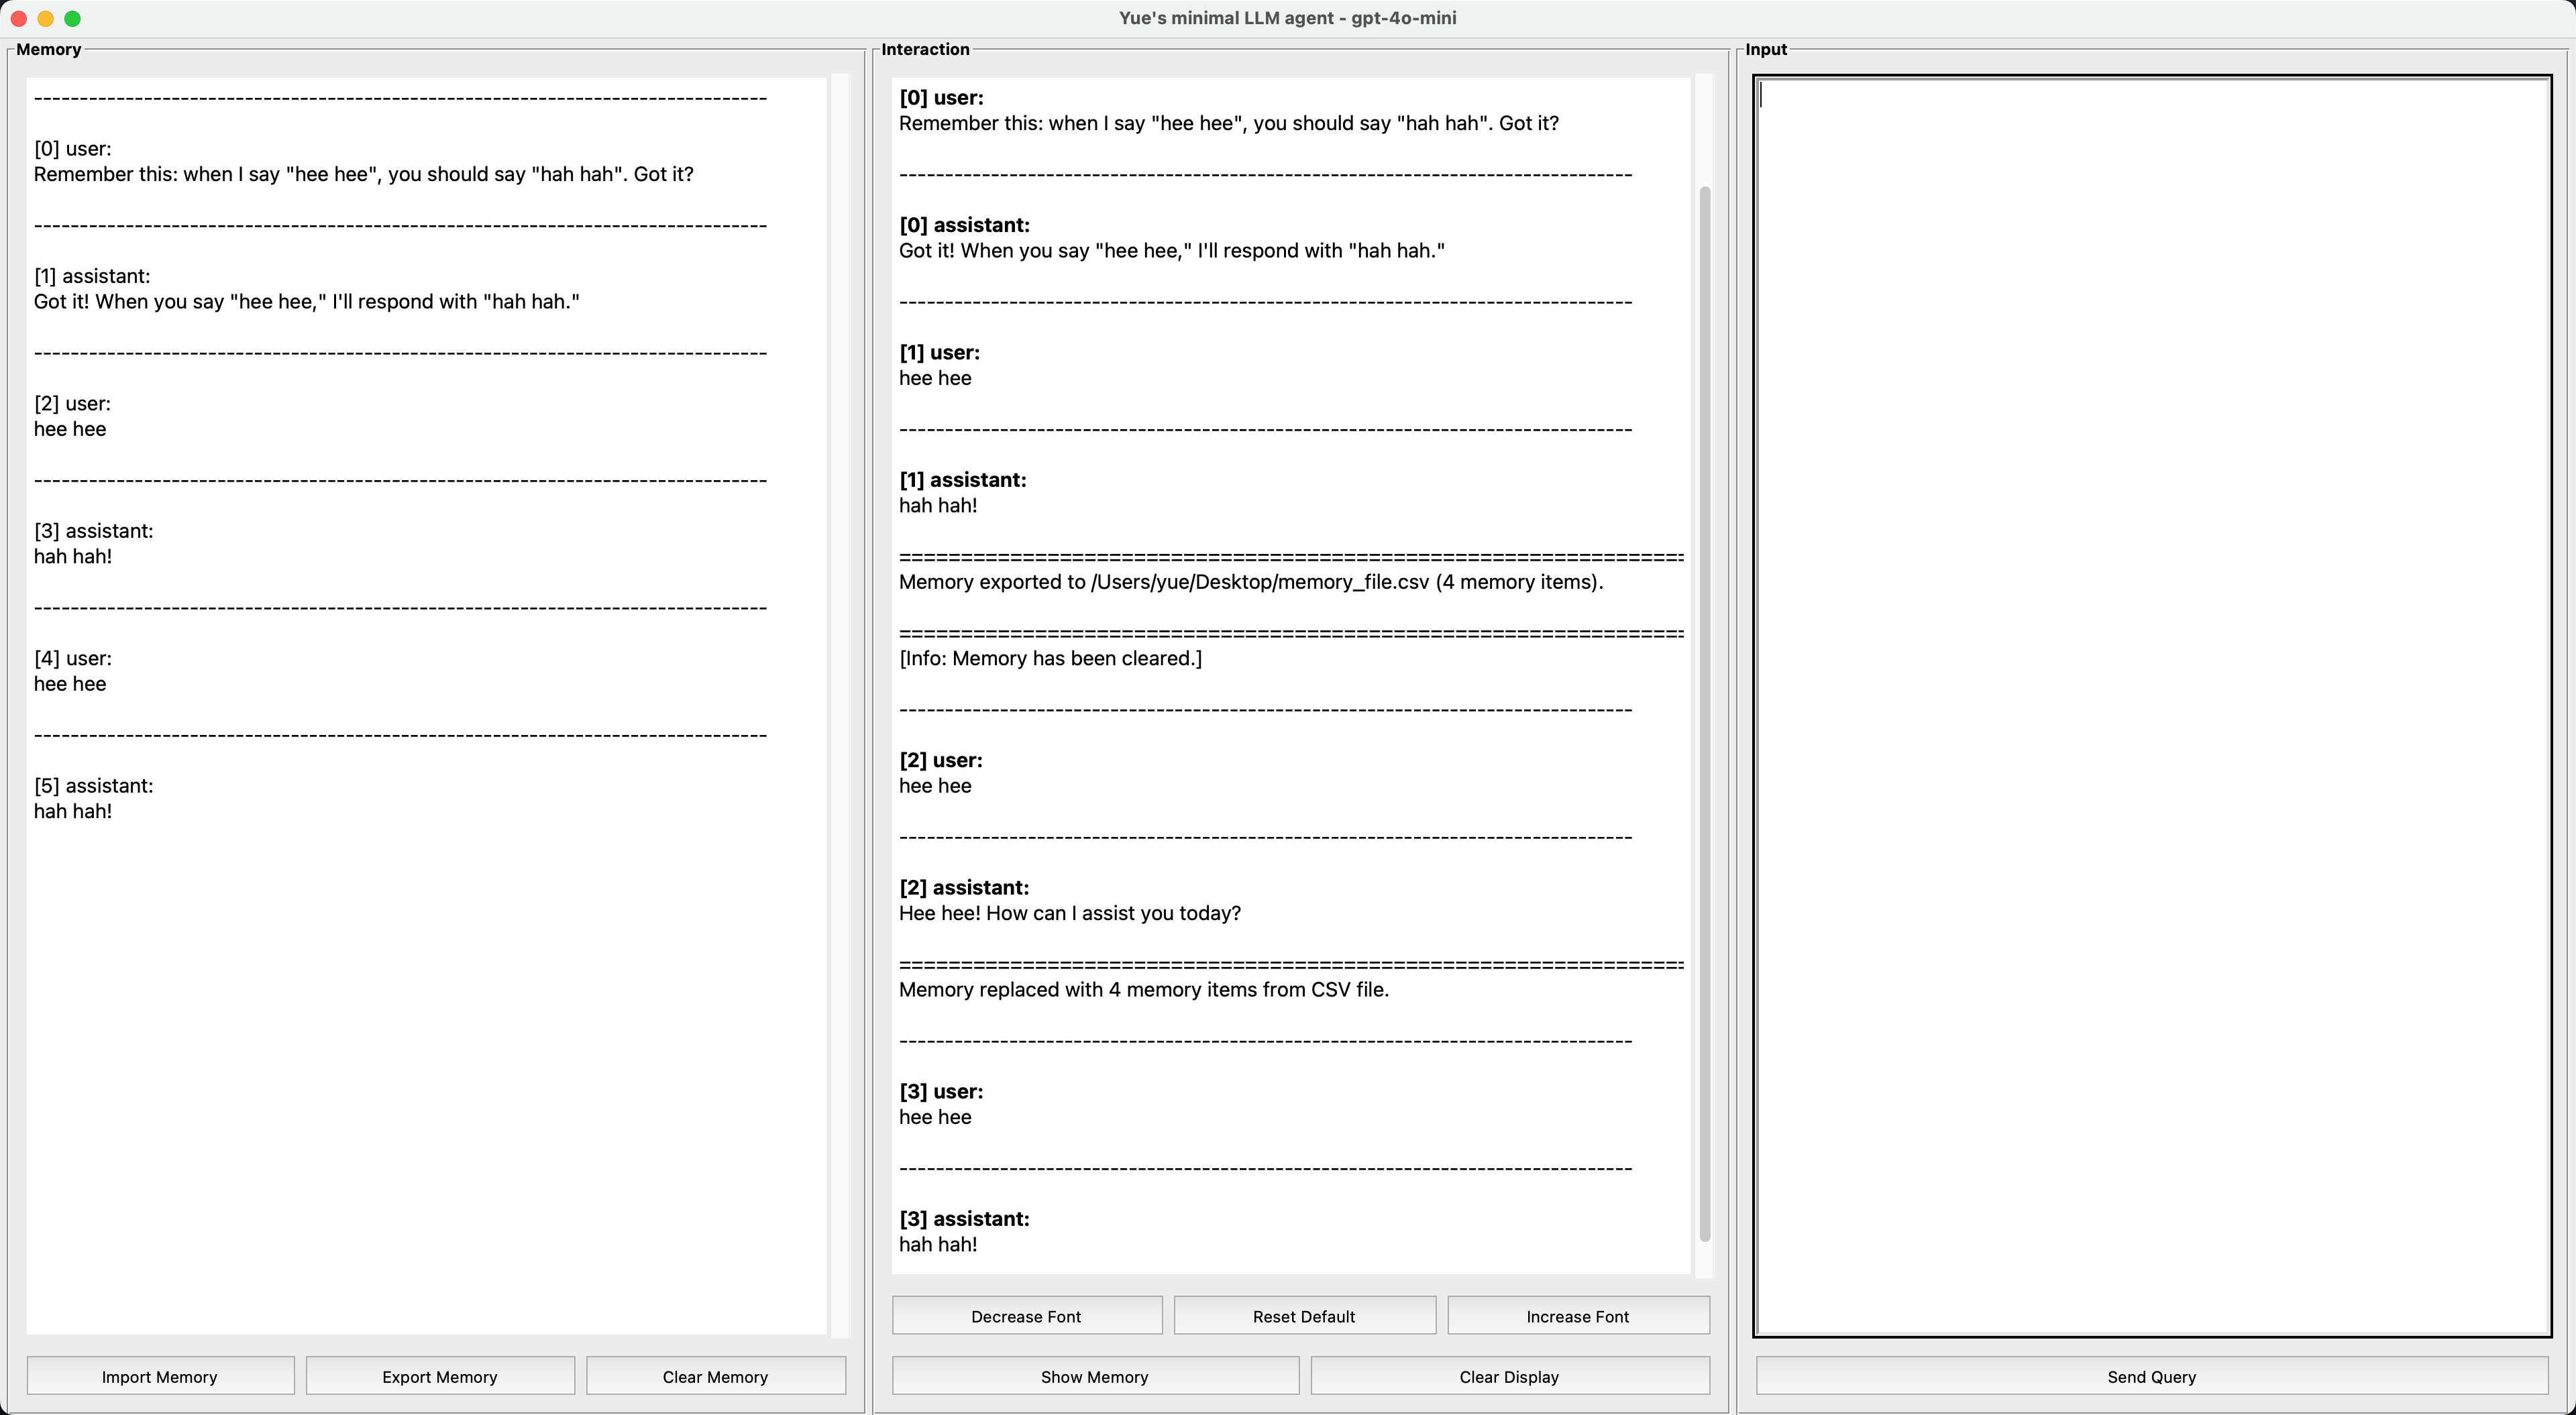Maximize window using green button
The image size is (2576, 1415).
72,18
